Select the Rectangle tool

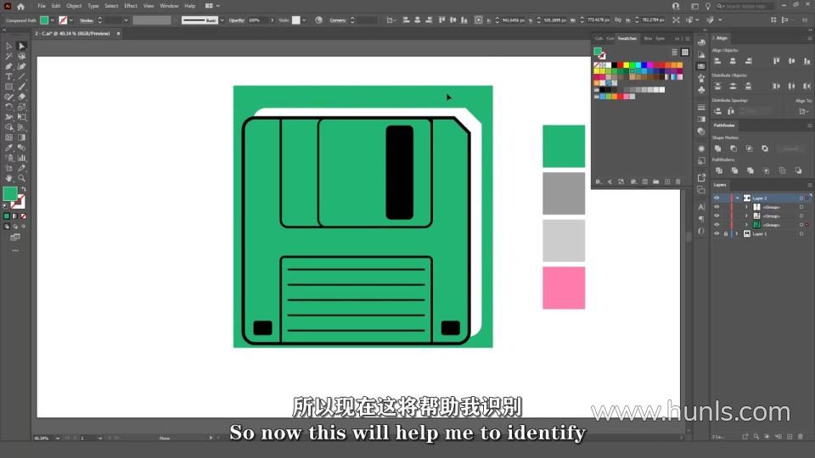8,87
